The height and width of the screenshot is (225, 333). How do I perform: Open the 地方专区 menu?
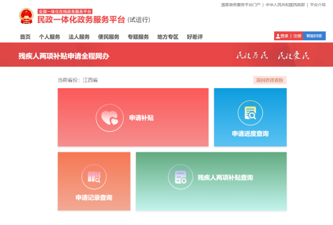(x=168, y=37)
